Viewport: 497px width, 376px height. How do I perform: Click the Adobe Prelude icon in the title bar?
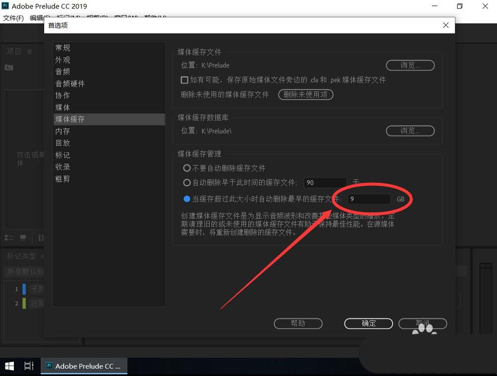click(x=5, y=6)
